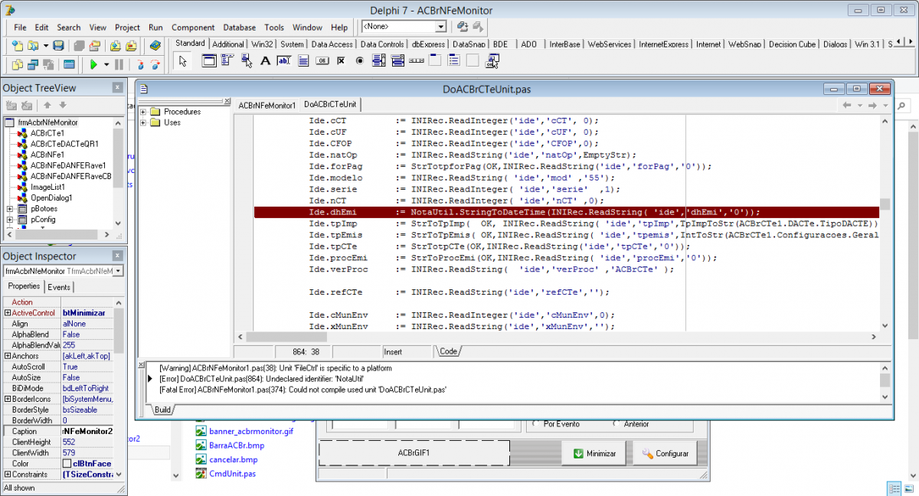Open the Project menu
This screenshot has height=496, width=919.
(x=127, y=28)
